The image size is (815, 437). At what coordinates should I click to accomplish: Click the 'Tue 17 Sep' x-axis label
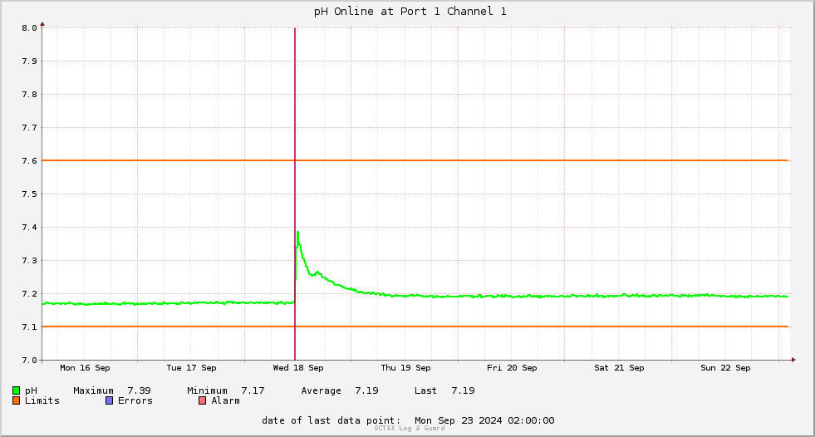coord(191,368)
